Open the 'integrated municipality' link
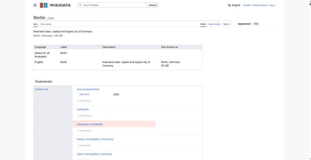 pos(89,124)
